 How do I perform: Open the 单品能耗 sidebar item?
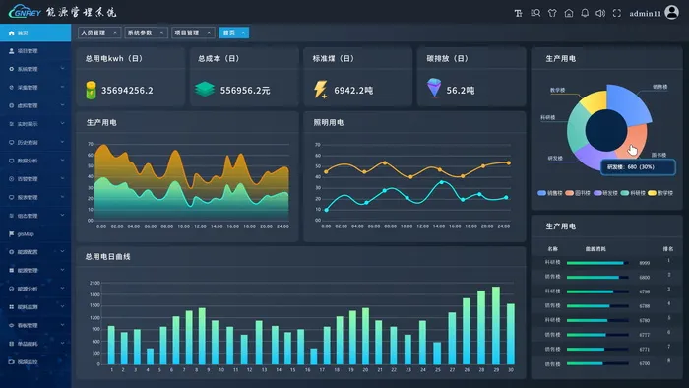click(35, 343)
